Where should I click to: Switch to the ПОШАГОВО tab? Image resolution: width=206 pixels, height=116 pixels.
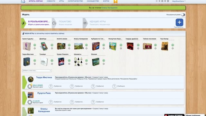pos(67,23)
